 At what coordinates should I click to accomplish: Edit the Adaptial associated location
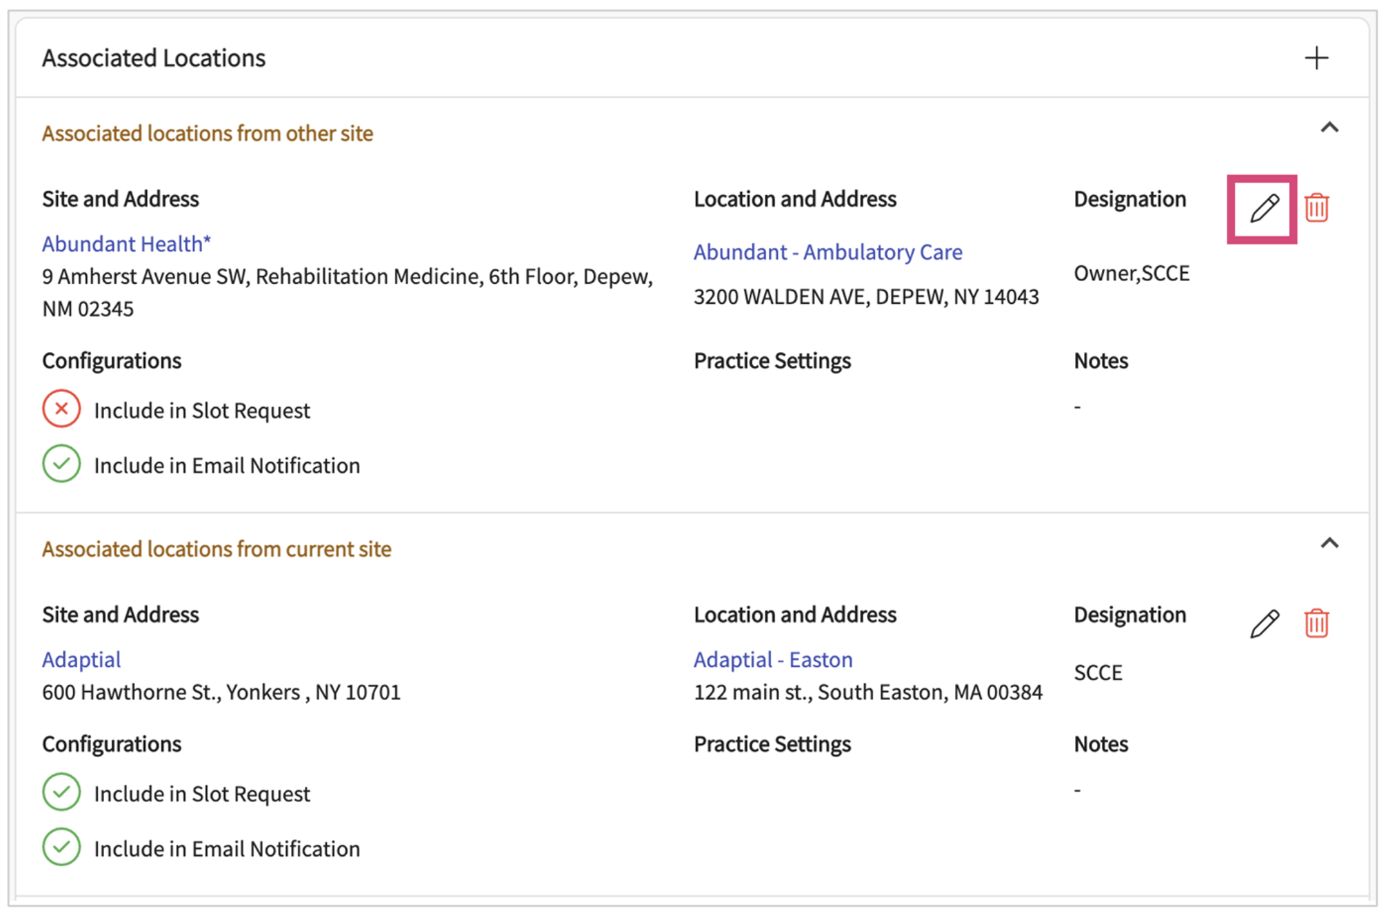[1264, 624]
